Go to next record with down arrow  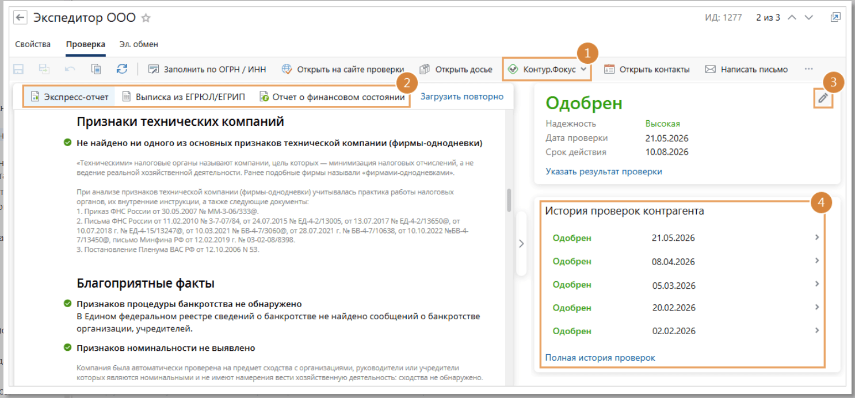tap(809, 17)
